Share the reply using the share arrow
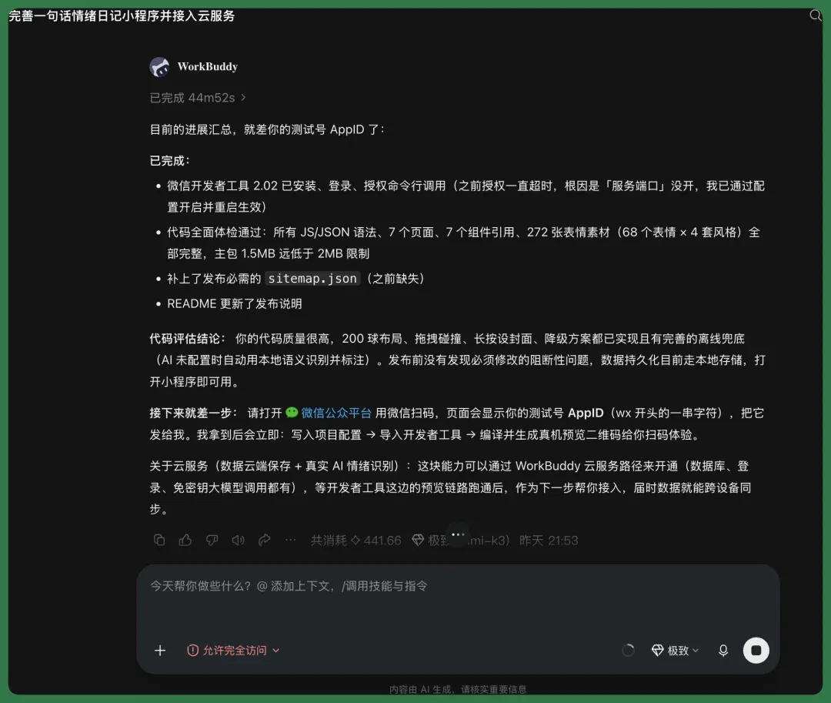The width and height of the screenshot is (831, 703). 265,541
